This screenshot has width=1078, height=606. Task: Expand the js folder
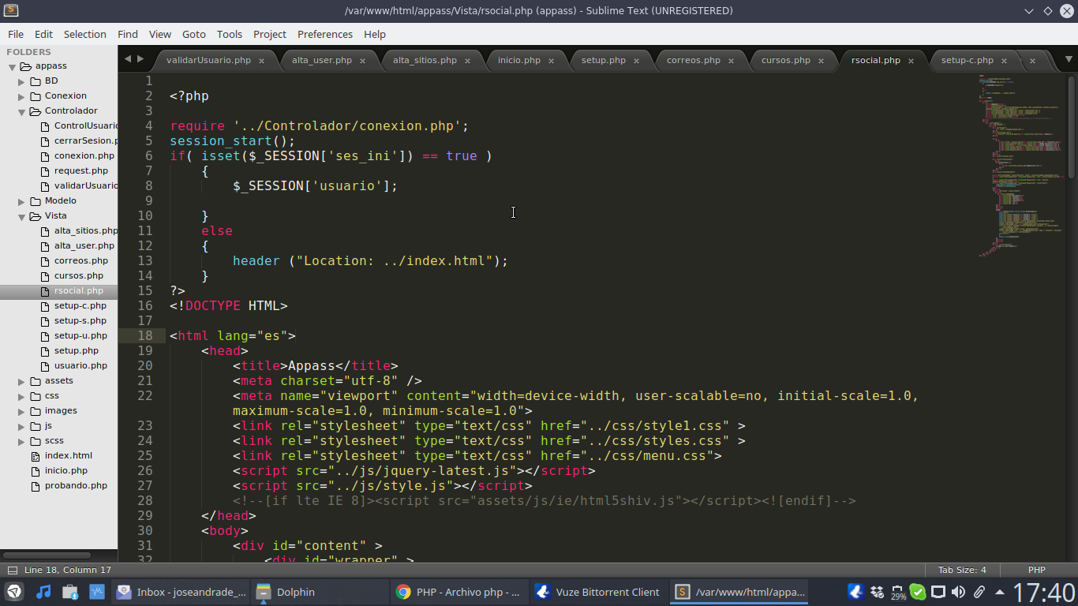[22, 426]
